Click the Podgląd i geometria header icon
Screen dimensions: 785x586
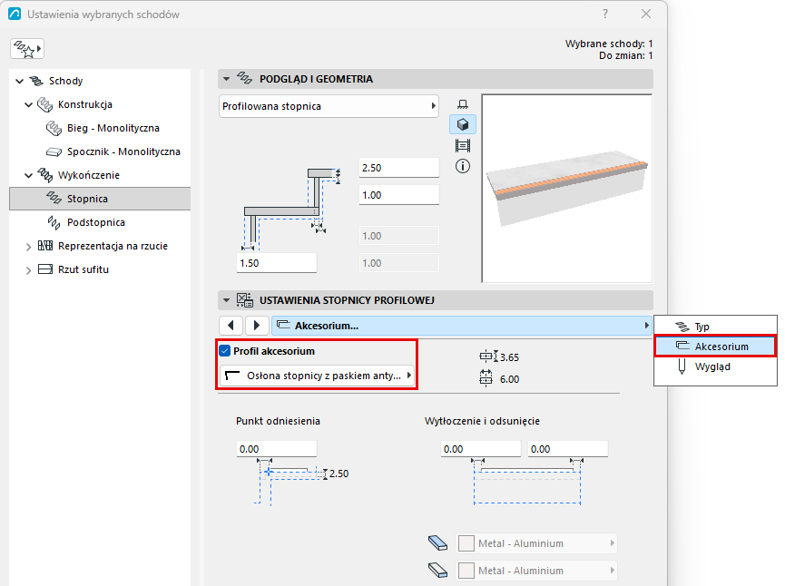click(x=244, y=79)
